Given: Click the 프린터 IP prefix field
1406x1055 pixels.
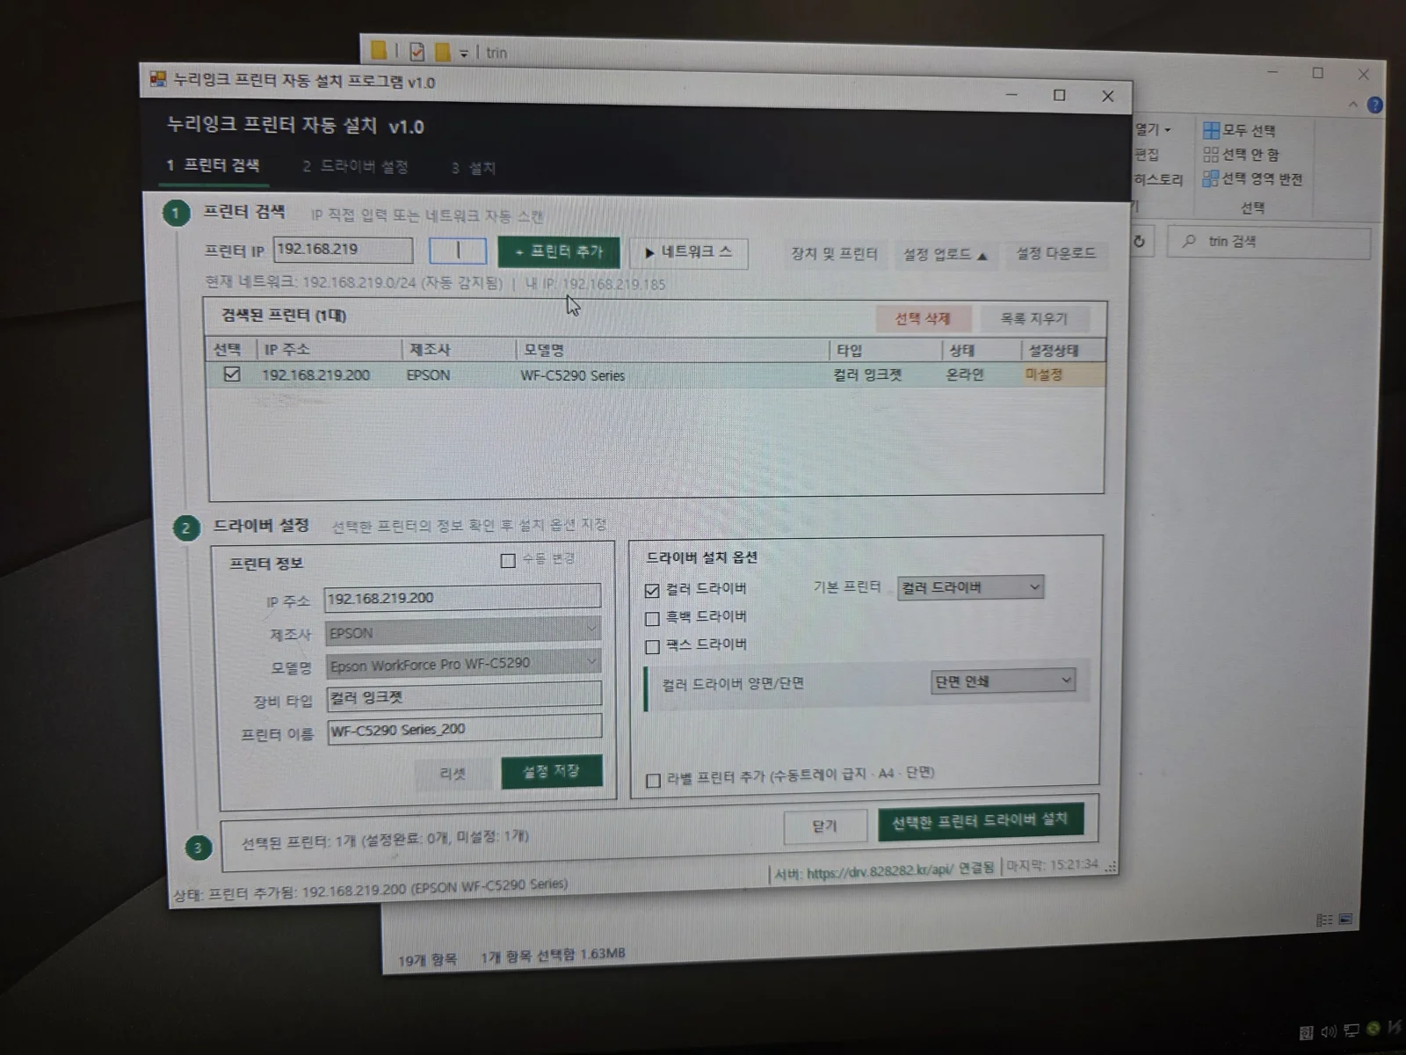Looking at the screenshot, I should (x=343, y=250).
